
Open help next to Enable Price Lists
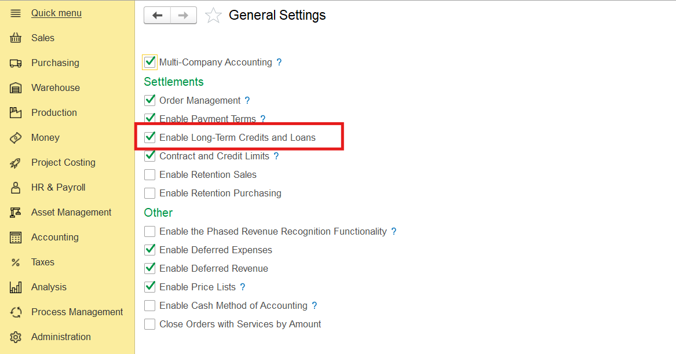click(243, 287)
